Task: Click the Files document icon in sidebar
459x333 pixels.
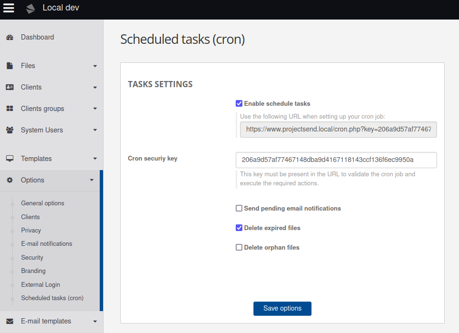Action: (x=10, y=65)
